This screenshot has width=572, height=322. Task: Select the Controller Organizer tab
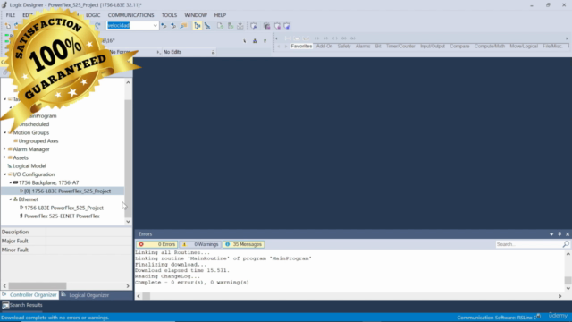(29, 295)
